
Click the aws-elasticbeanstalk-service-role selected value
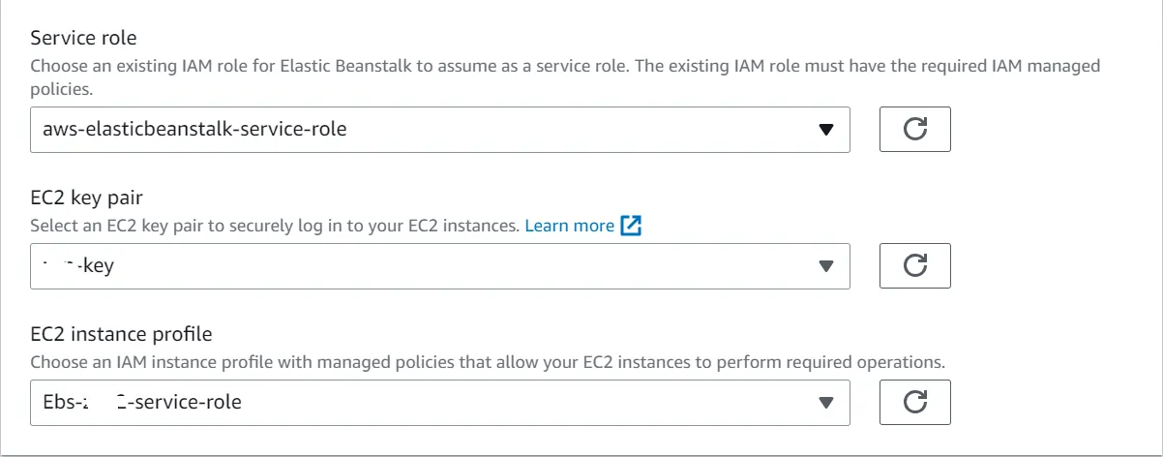coord(194,129)
